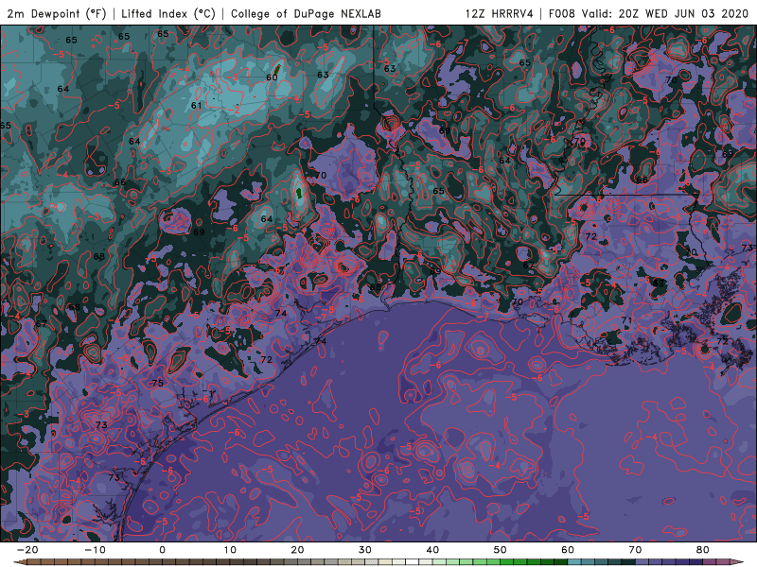The width and height of the screenshot is (757, 567).
Task: Click the '40' color bar label
Action: [x=432, y=550]
